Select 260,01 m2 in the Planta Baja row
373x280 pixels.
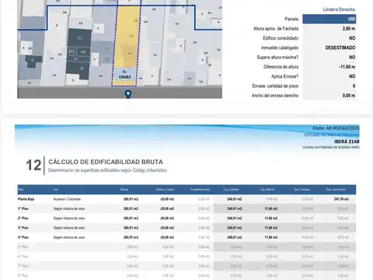[x=131, y=199]
